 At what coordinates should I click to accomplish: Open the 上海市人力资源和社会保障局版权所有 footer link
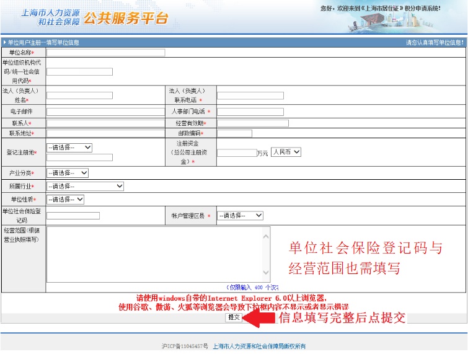(x=258, y=347)
